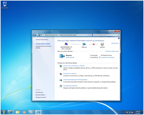Launch Internet Explorer from the taskbar
This screenshot has height=115, width=144.
click(x=10, y=112)
